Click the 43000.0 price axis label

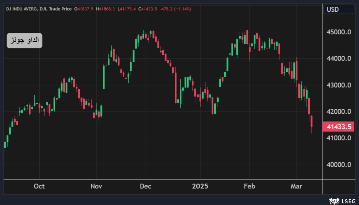(x=339, y=85)
